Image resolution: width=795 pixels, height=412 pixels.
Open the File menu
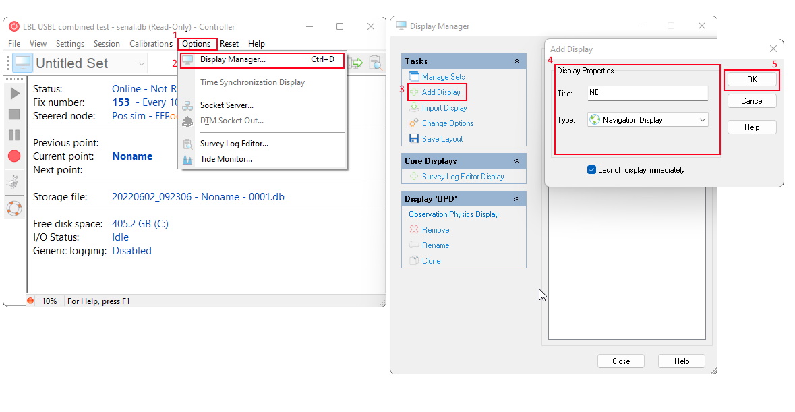(x=14, y=44)
